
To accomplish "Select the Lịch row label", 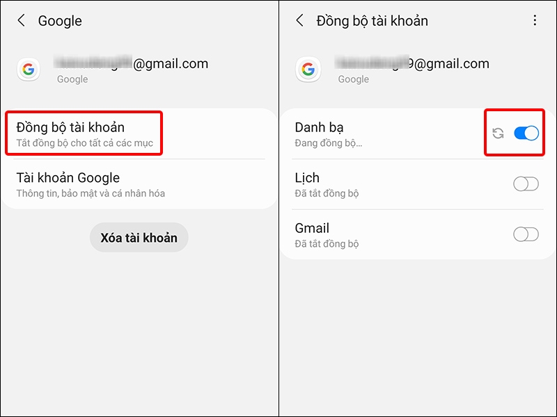I will 307,178.
